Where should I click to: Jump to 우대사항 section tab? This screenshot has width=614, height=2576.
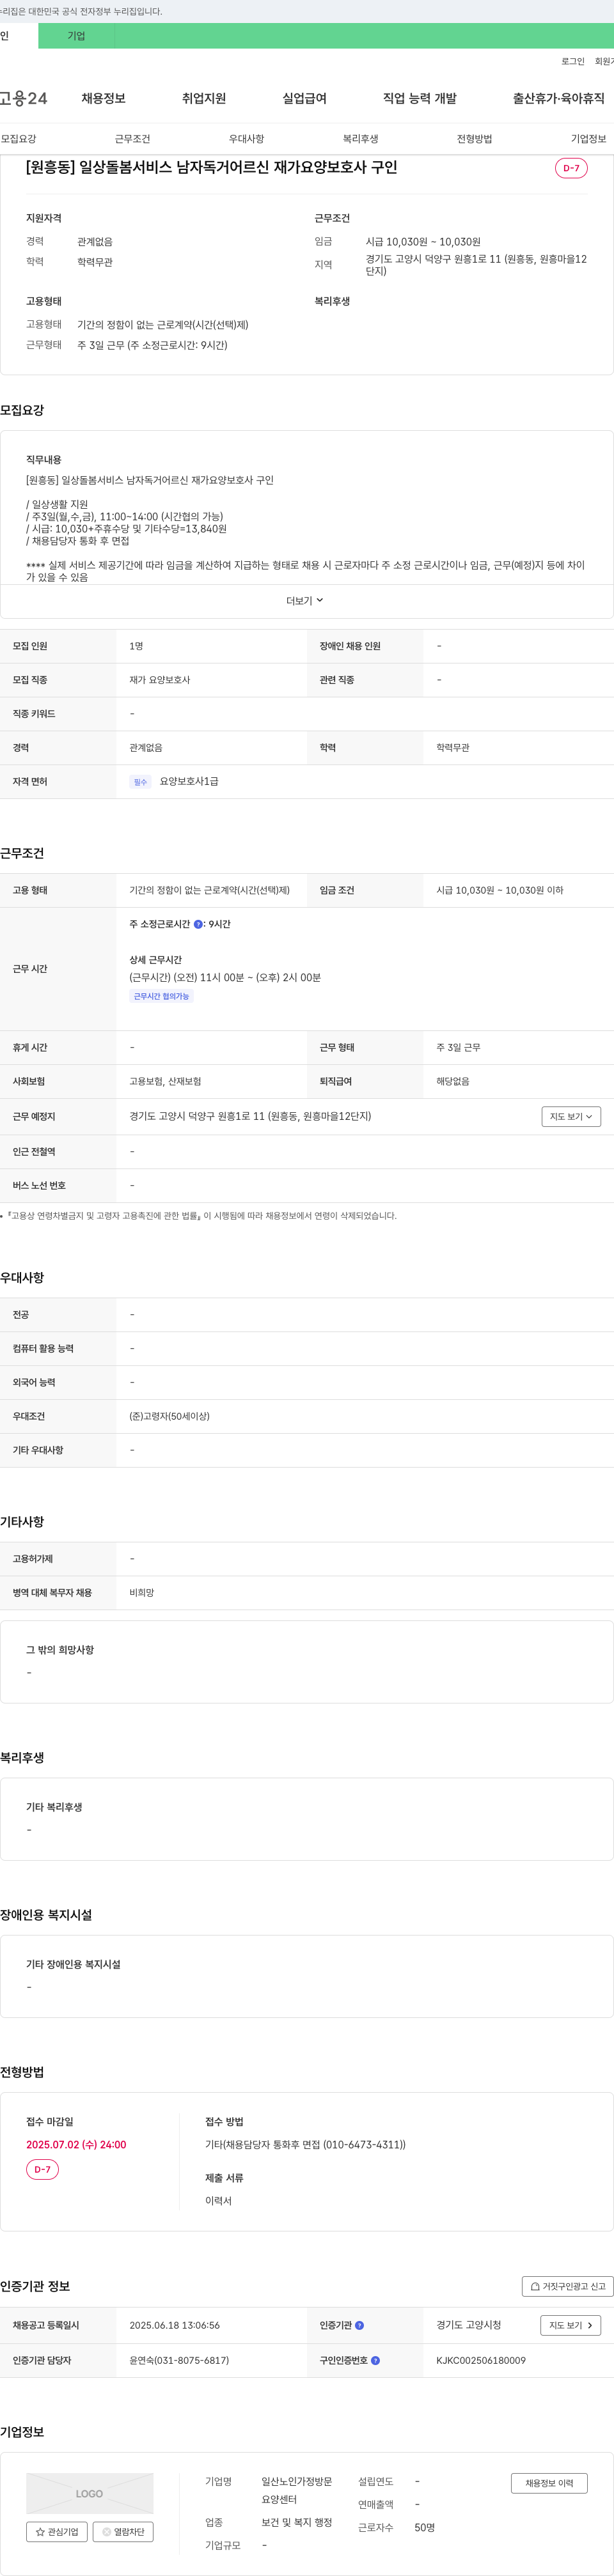(246, 139)
